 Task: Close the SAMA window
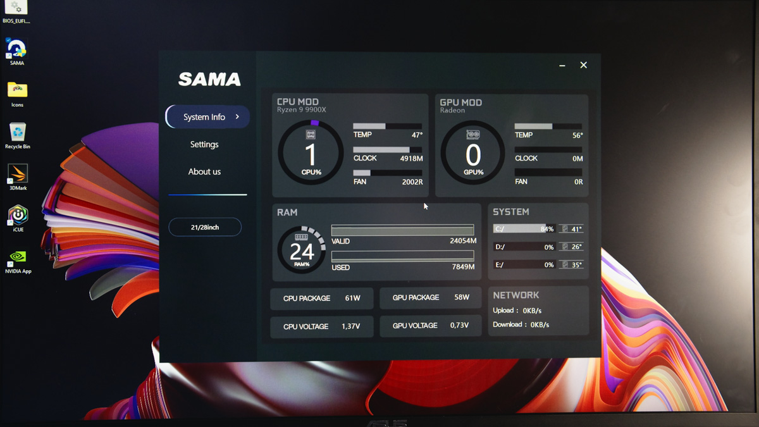click(x=584, y=65)
